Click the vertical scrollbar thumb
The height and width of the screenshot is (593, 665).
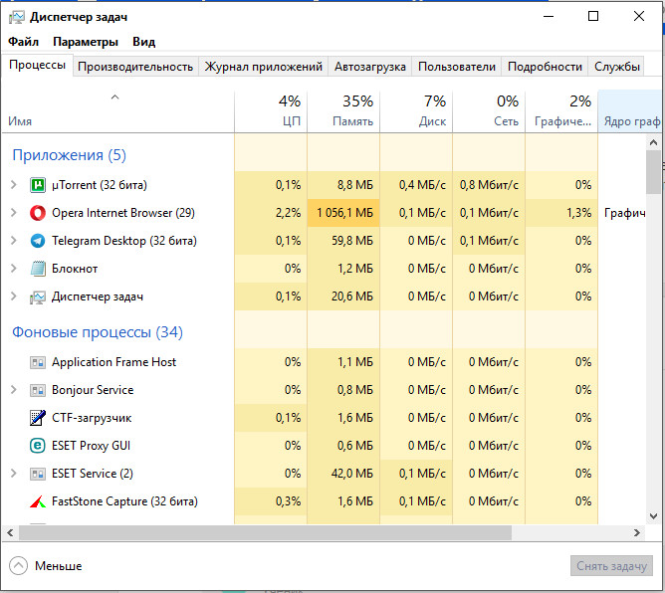(x=653, y=172)
